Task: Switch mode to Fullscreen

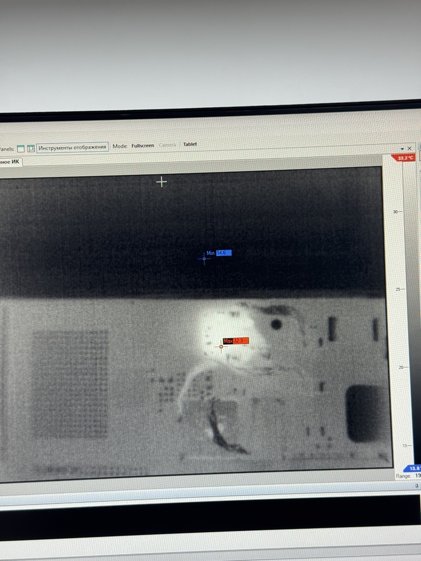Action: coord(143,146)
